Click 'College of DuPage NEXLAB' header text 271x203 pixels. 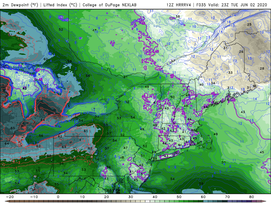click(x=109, y=5)
